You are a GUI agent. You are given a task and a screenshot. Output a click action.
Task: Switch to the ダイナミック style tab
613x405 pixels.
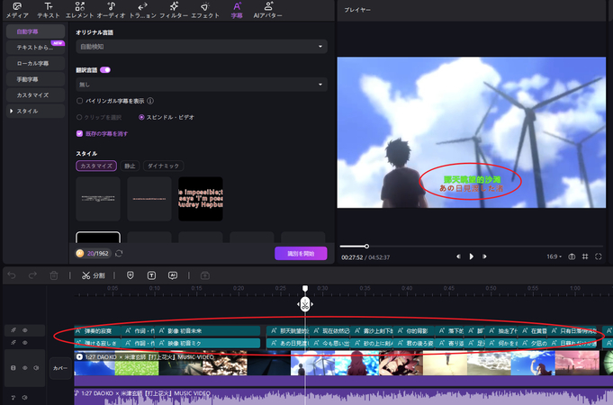163,166
